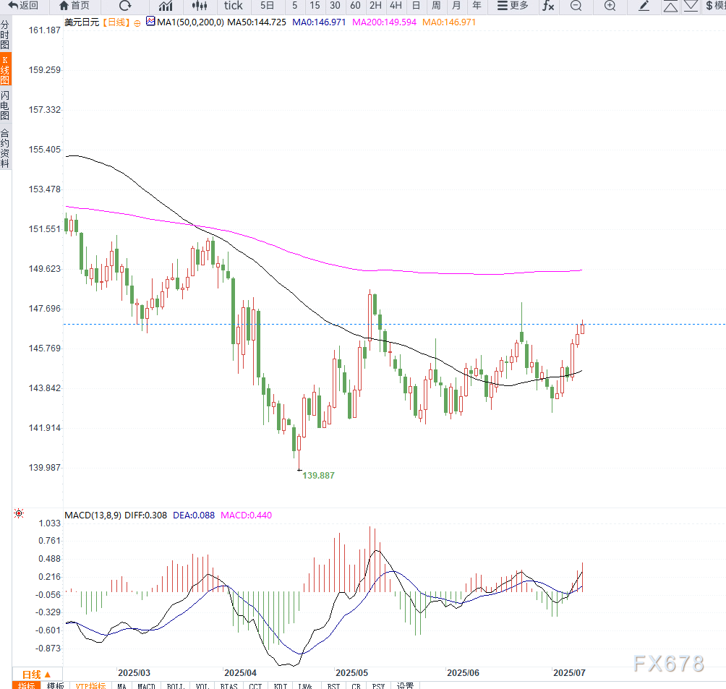Switch to the 分时图 side tab
Image resolution: width=726 pixels, height=689 pixels.
point(5,34)
